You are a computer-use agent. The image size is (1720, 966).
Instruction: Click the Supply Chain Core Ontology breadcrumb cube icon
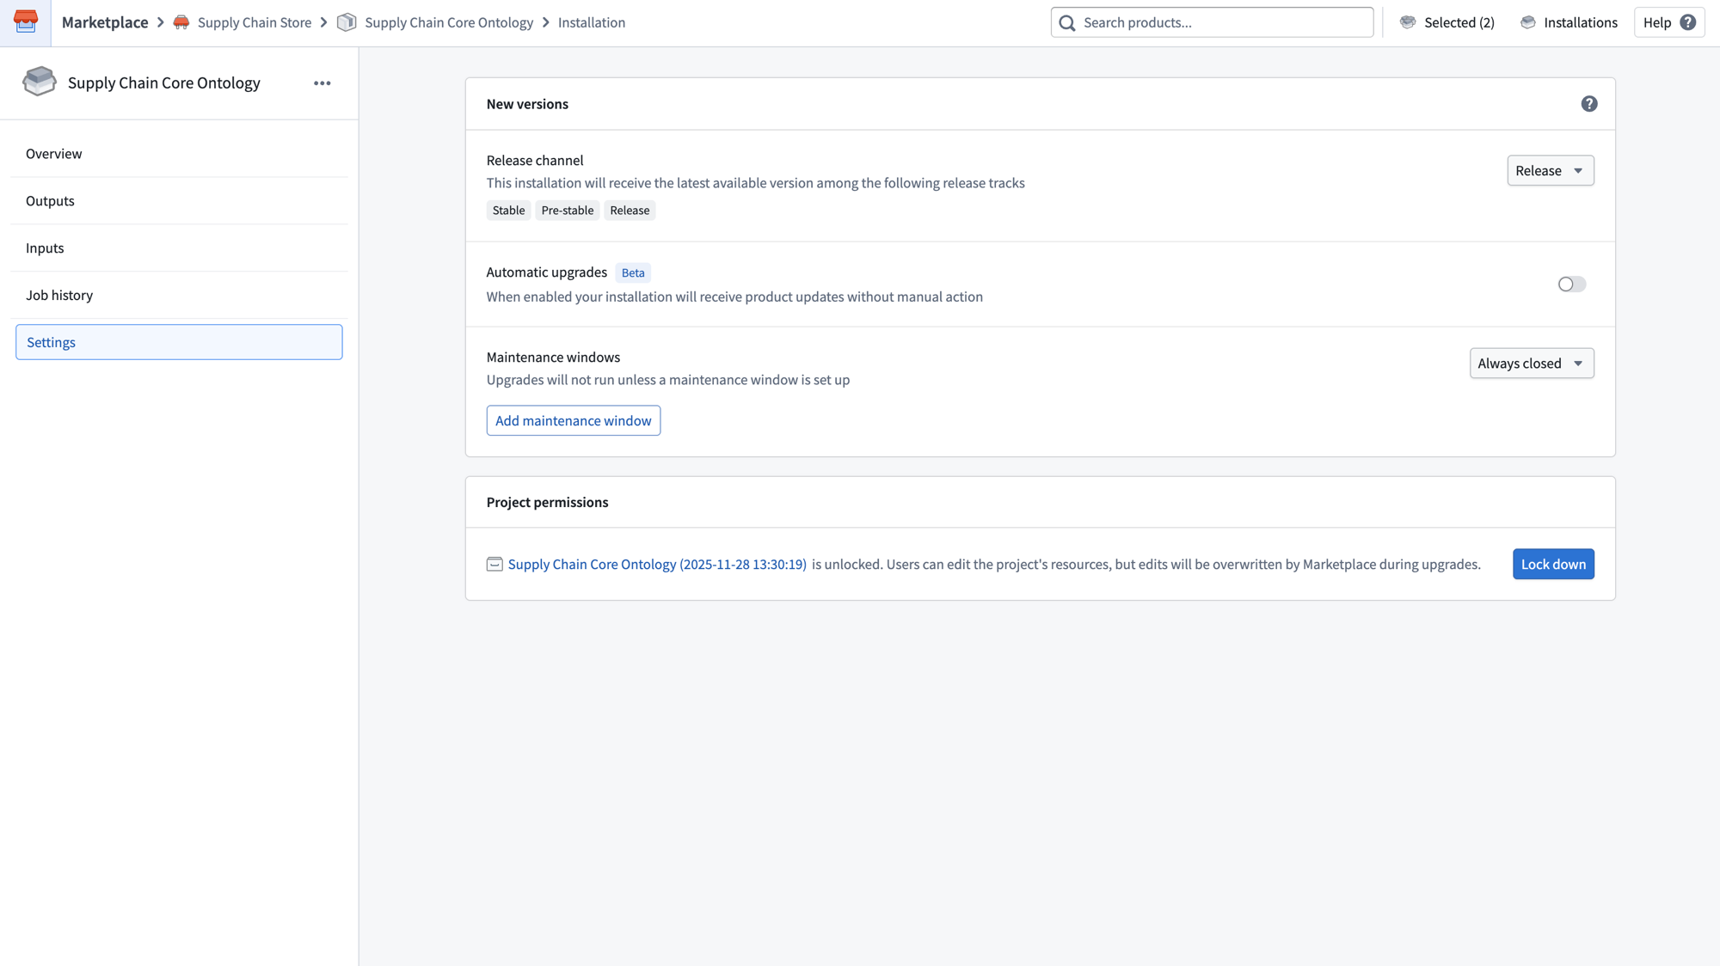[347, 22]
